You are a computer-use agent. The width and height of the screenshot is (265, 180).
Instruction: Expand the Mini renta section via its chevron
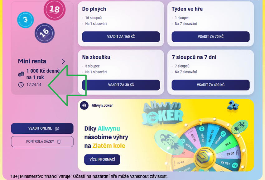tap(64, 61)
